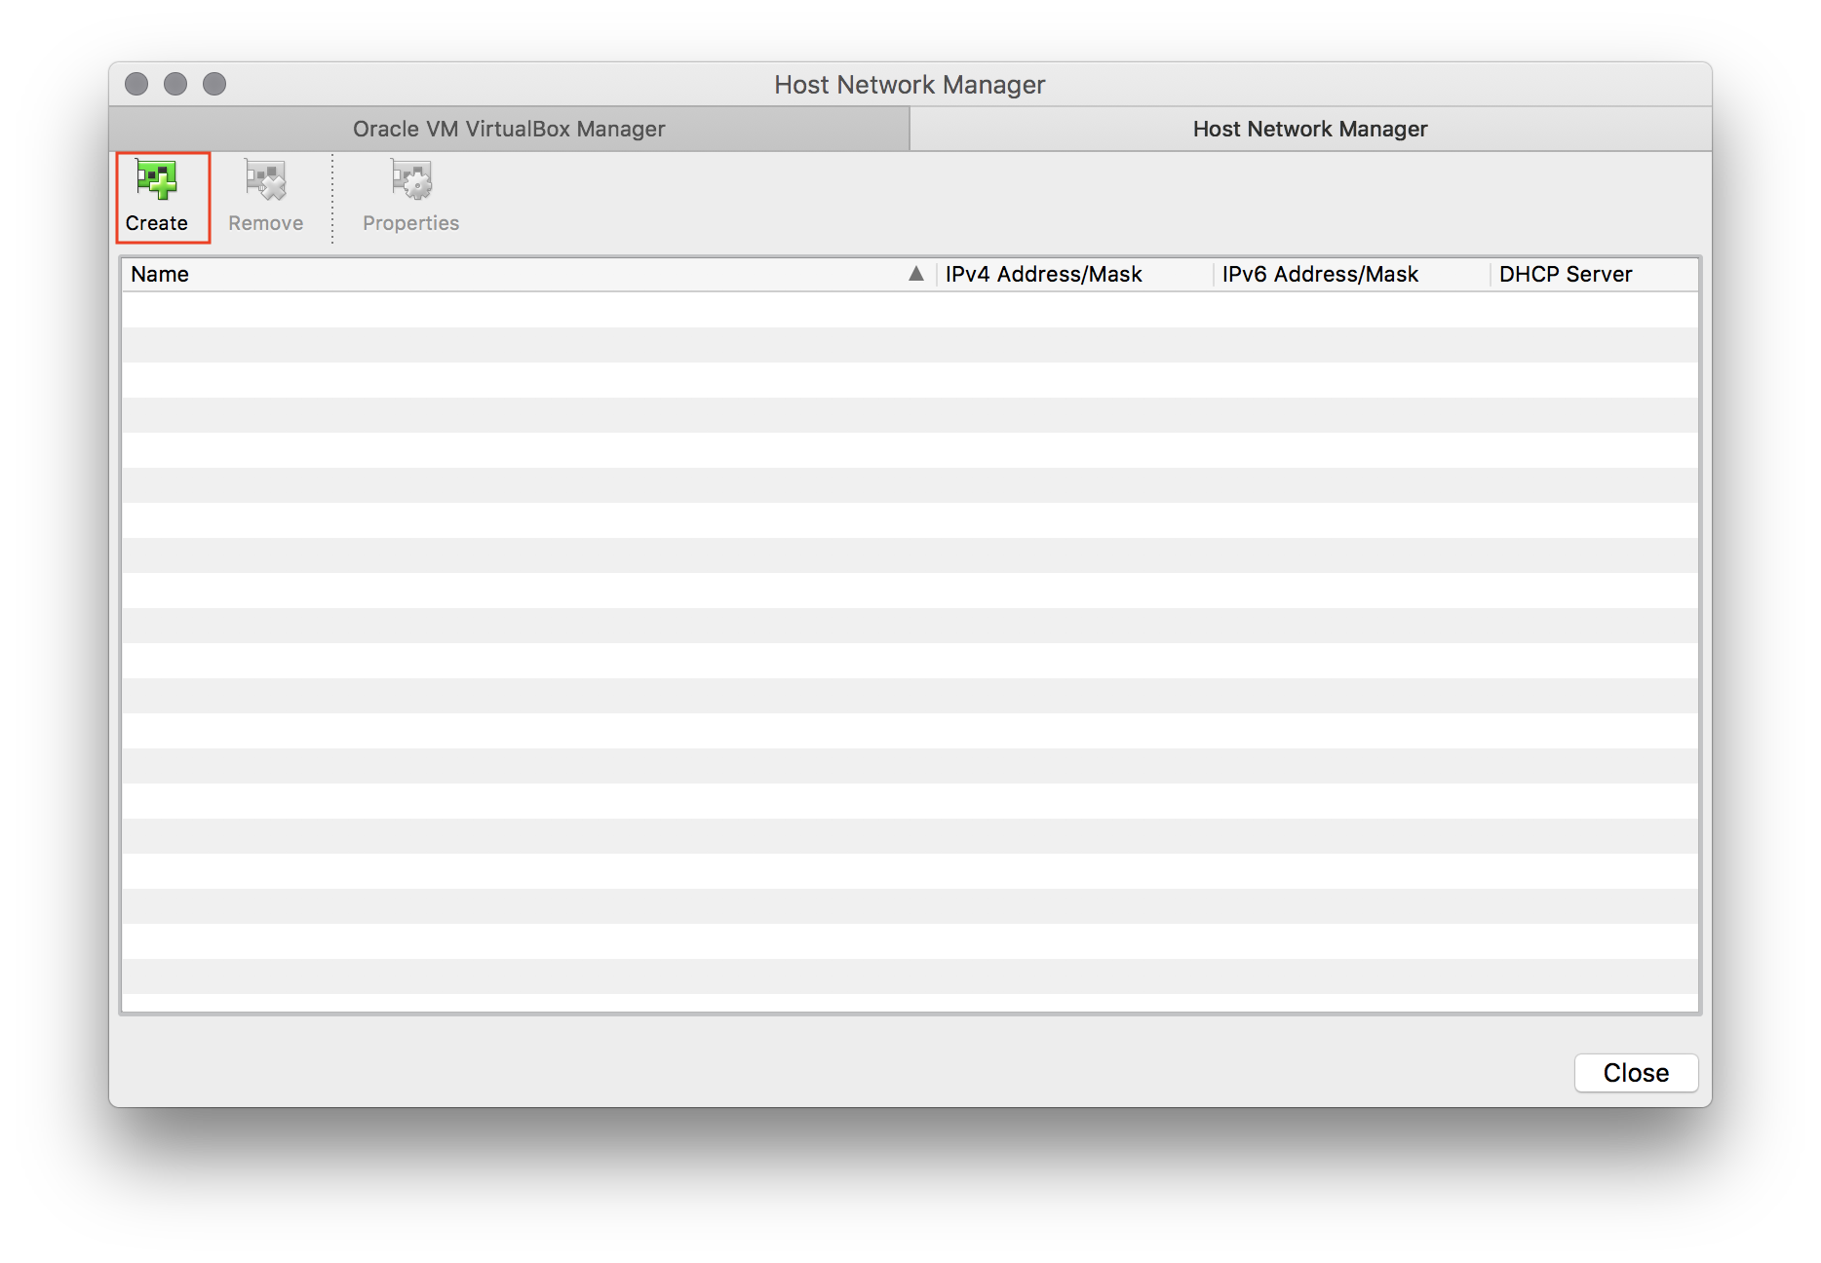The image size is (1821, 1263).
Task: Sort by DHCP Server column header
Action: point(1594,274)
